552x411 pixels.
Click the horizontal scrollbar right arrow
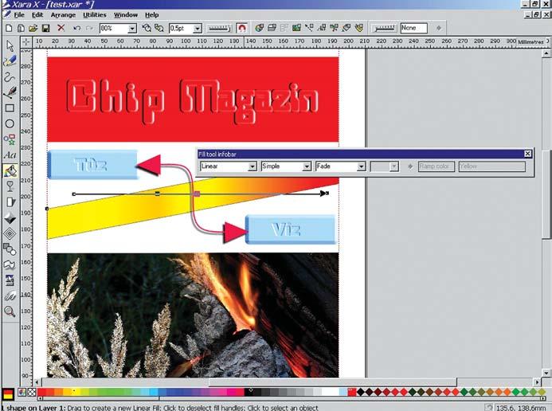537,382
